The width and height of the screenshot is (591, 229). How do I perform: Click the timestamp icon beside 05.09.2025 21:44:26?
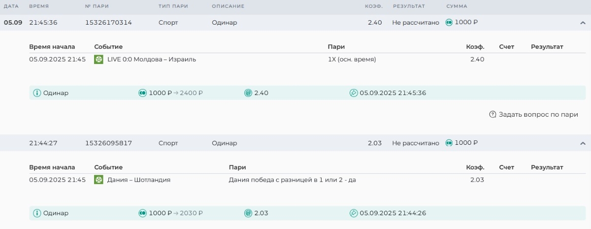pyautogui.click(x=354, y=213)
